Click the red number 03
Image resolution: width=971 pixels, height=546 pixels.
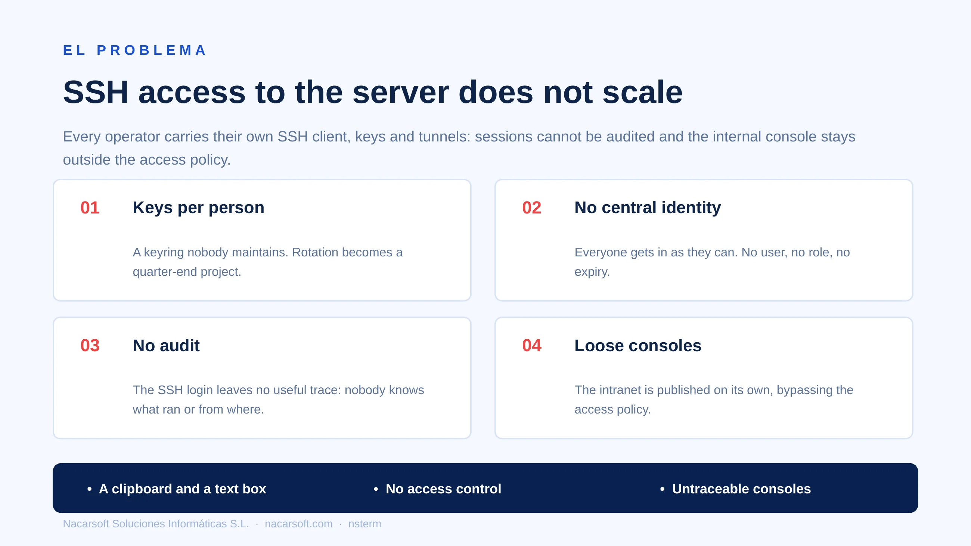click(90, 346)
